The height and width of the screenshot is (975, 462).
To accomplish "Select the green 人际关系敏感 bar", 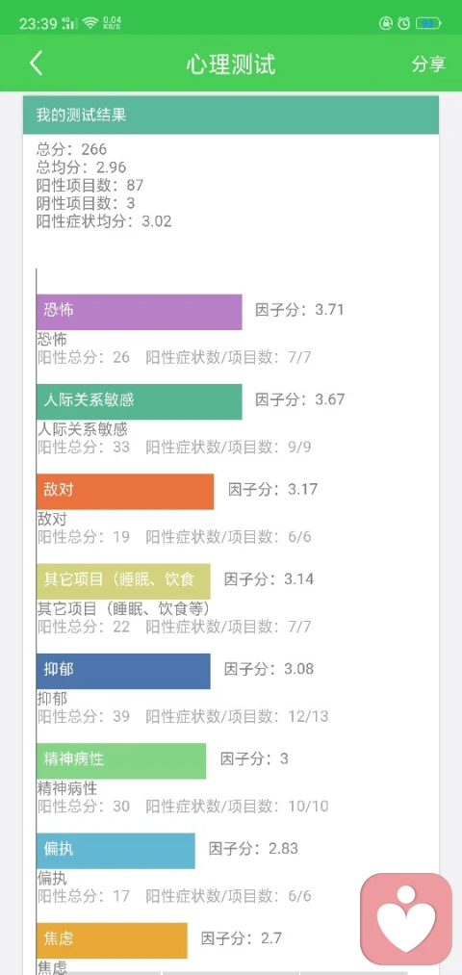I will [140, 401].
